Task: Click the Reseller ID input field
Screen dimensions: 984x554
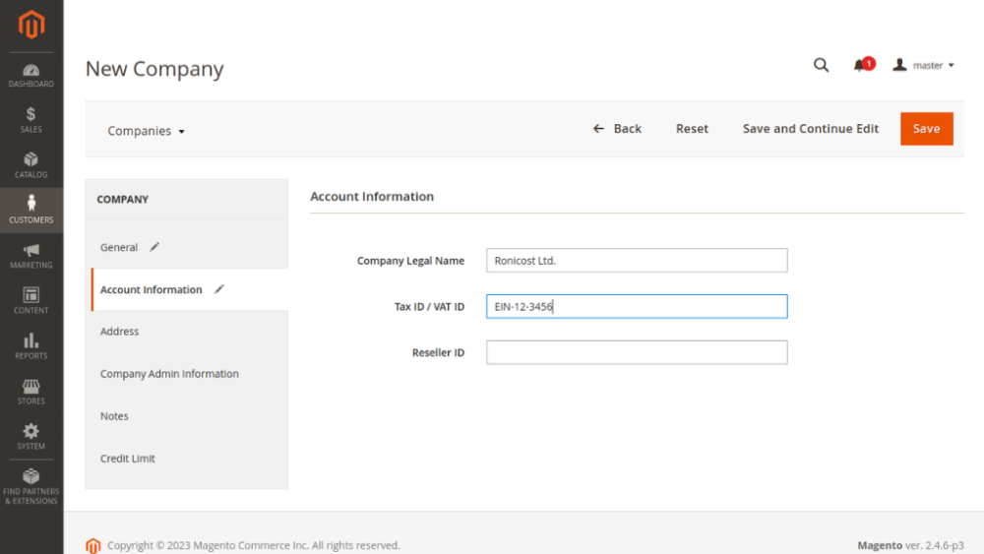Action: [637, 352]
